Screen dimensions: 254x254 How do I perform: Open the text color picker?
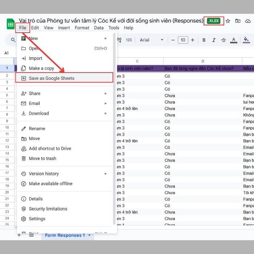click(234, 40)
